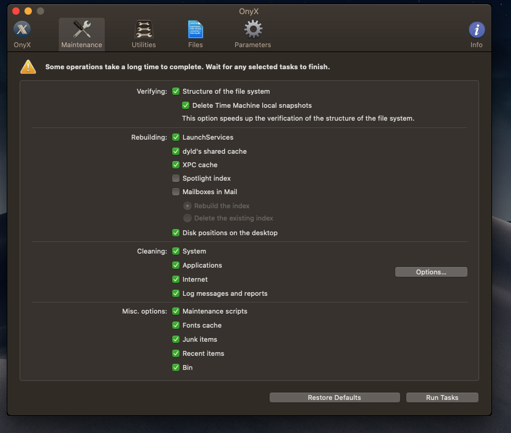Select Delete the existing index radio
511x433 pixels.
point(187,218)
